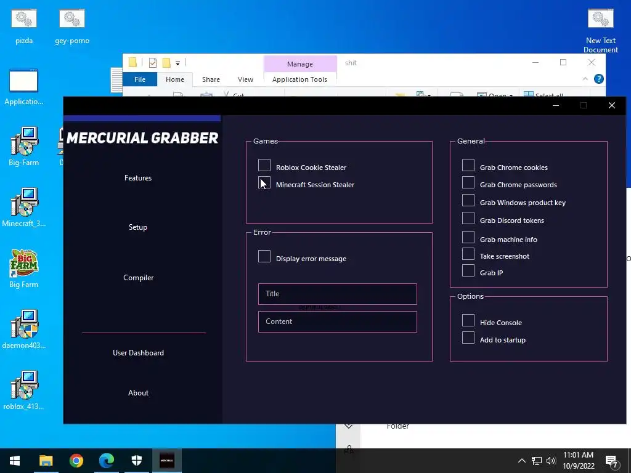This screenshot has width=631, height=473.
Task: Click the Help icon in File Explorer
Action: coord(598,79)
